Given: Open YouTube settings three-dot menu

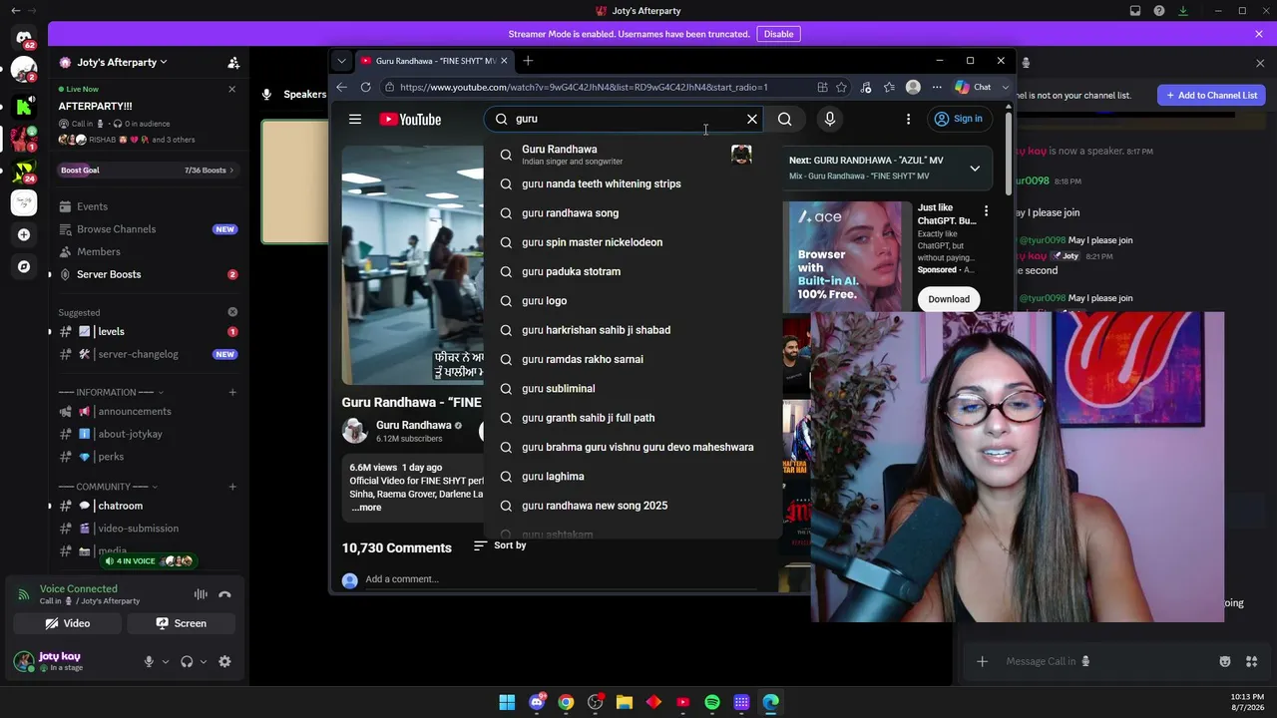Looking at the screenshot, I should [908, 120].
